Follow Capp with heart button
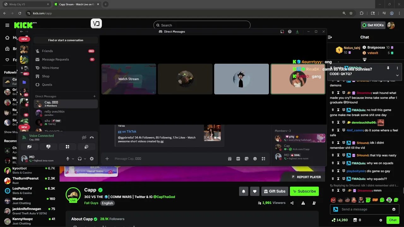Viewport: 404px width, 227px height. [x=255, y=191]
